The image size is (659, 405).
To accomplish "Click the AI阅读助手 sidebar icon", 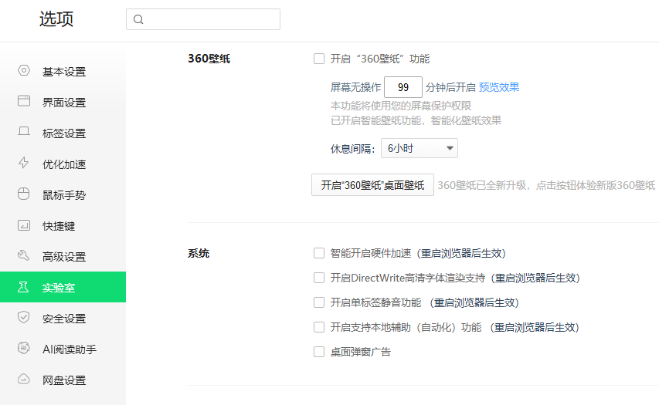I will point(24,348).
